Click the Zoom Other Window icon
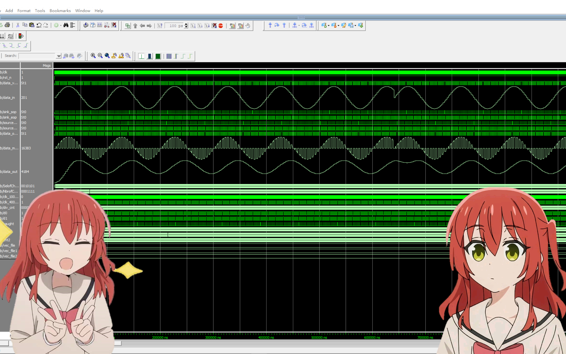This screenshot has height=354, width=566. coord(128,56)
